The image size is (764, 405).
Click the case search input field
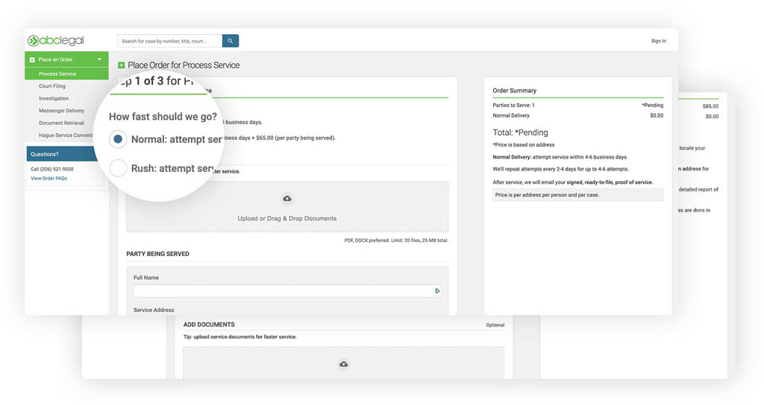coord(169,41)
